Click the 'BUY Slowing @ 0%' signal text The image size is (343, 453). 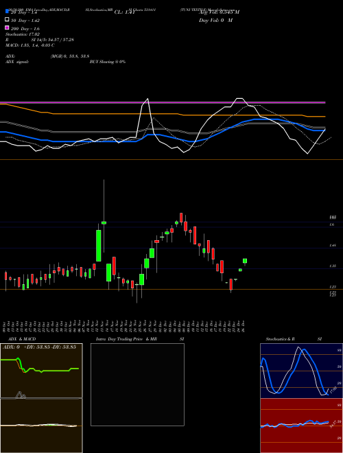[108, 62]
